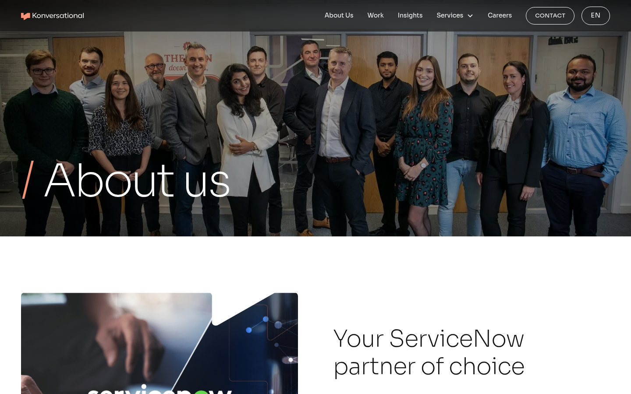This screenshot has width=631, height=394.
Task: Click the CONTACT button
Action: click(550, 16)
